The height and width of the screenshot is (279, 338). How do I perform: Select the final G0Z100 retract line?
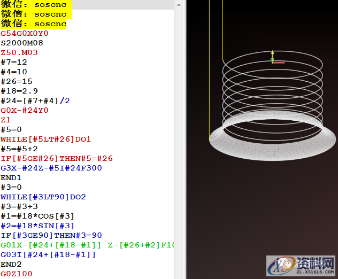coord(16,274)
